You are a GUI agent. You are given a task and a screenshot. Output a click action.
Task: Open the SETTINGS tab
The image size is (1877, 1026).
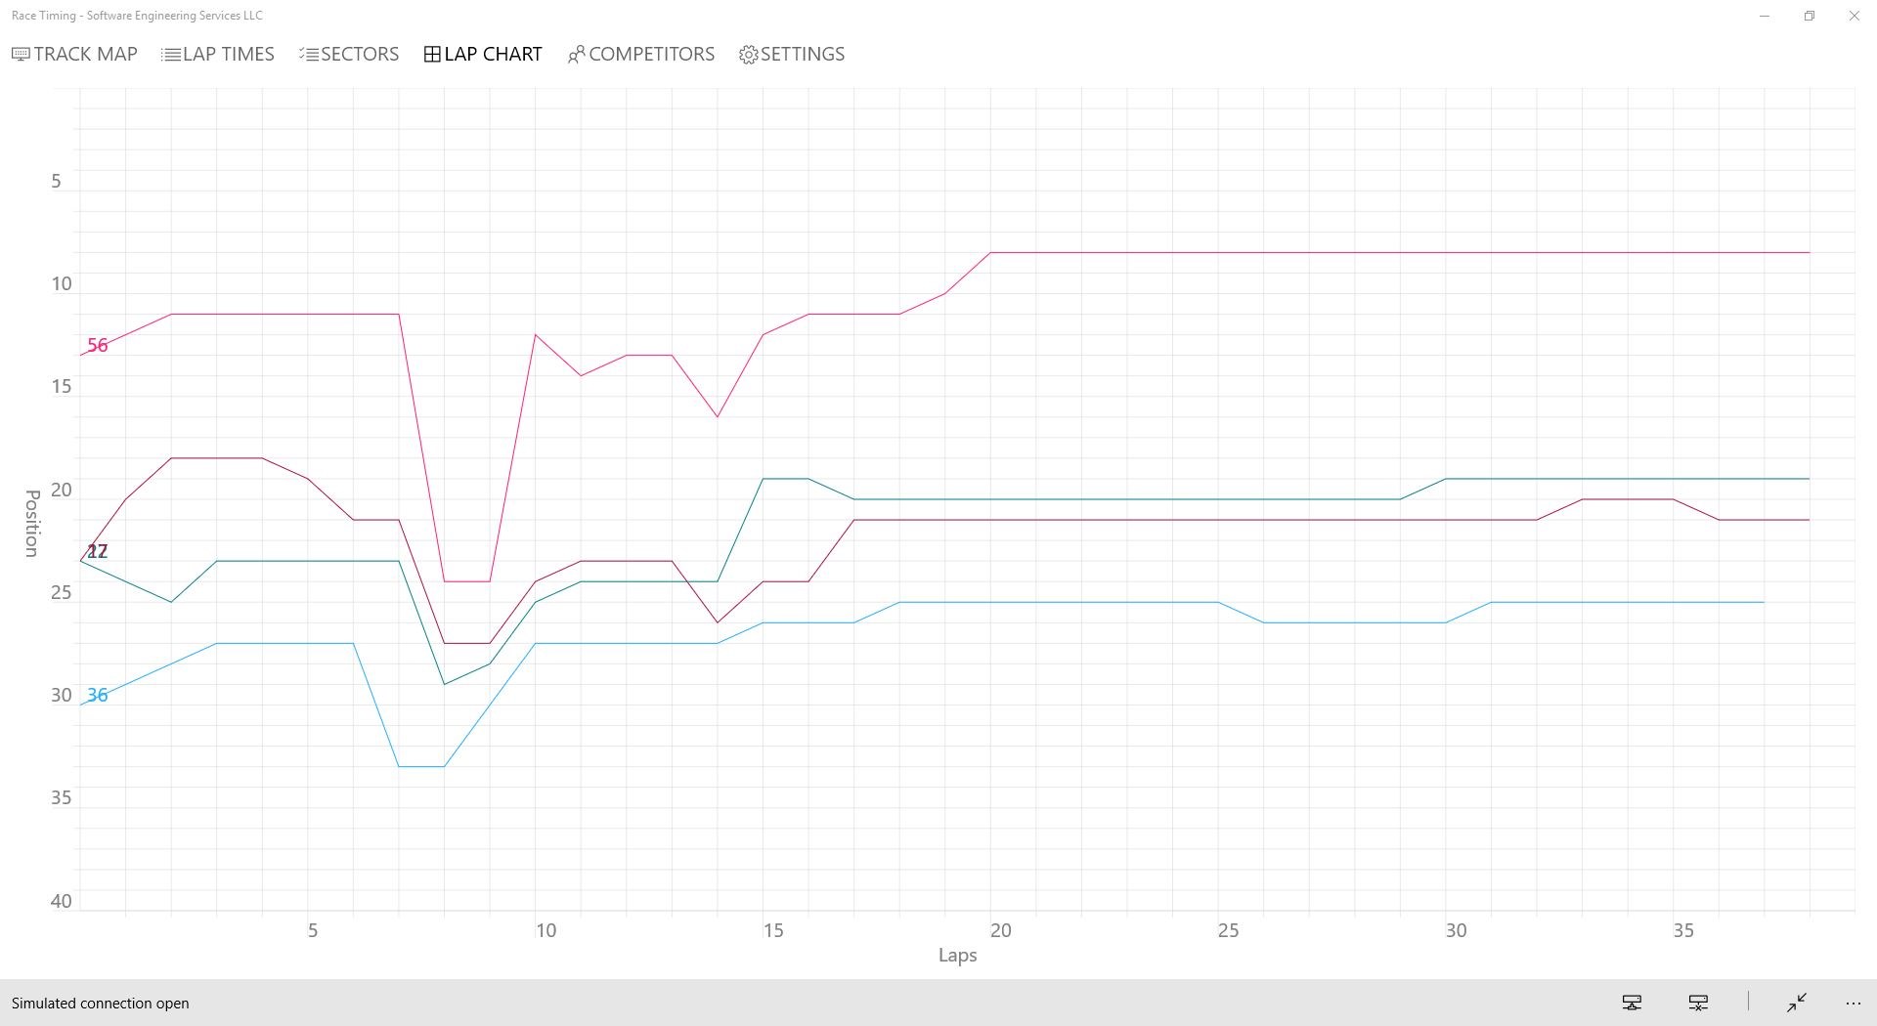point(792,55)
